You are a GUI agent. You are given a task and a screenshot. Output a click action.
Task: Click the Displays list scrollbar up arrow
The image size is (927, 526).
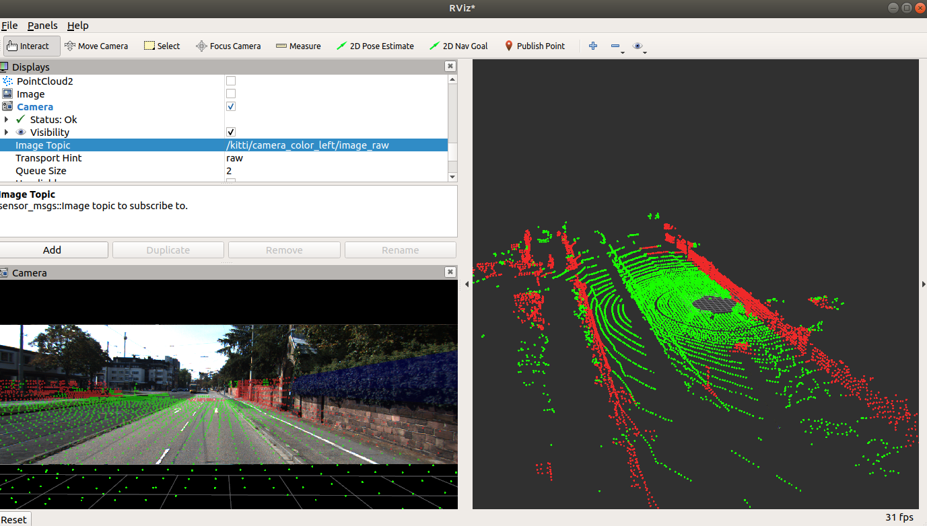(452, 79)
